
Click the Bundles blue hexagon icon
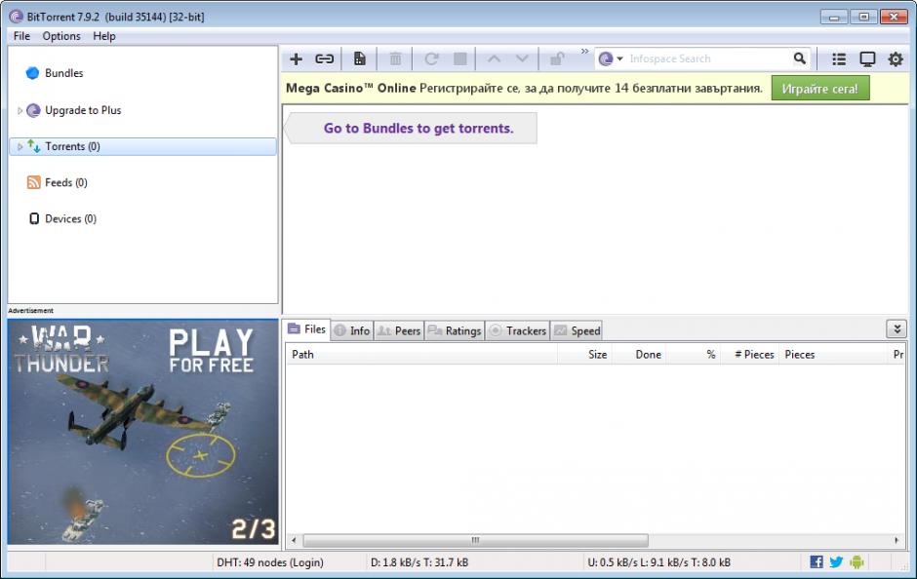click(33, 73)
